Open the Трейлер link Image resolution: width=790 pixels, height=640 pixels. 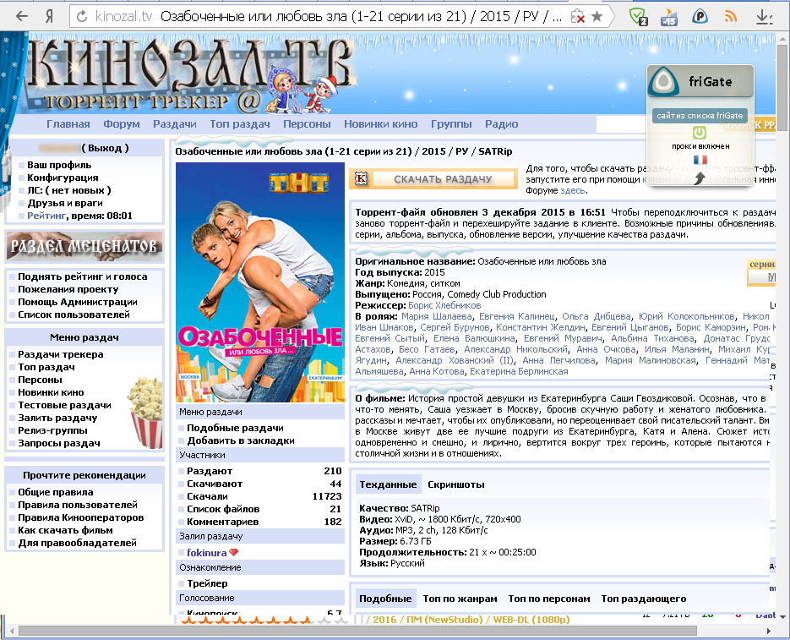(x=207, y=583)
